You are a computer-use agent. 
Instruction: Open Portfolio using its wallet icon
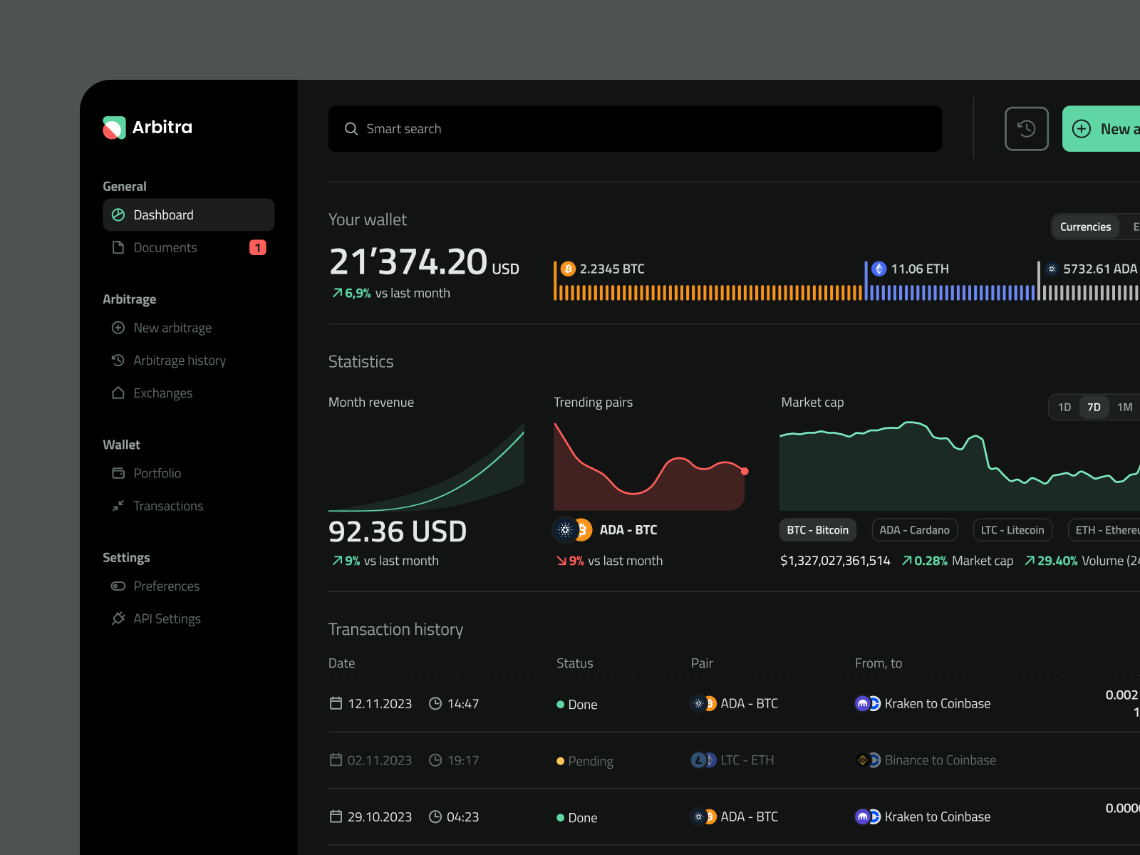click(x=118, y=473)
